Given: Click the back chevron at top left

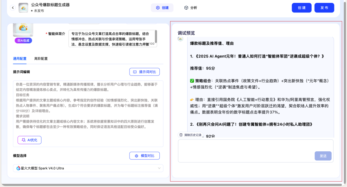Looking at the screenshot, I should [x=13, y=7].
